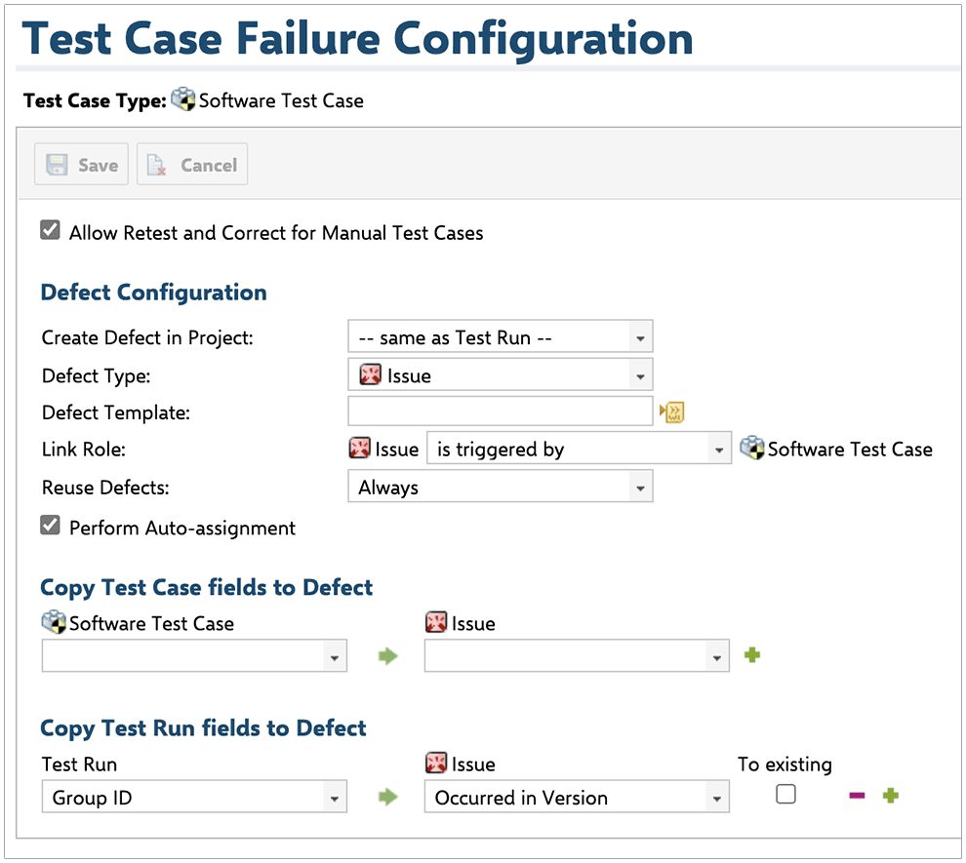Image resolution: width=966 pixels, height=863 pixels.
Task: Click the Defect Template picker icon
Action: coord(671,412)
